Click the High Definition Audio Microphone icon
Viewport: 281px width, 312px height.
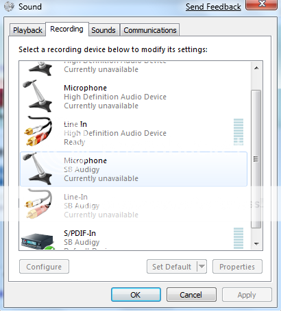37,96
